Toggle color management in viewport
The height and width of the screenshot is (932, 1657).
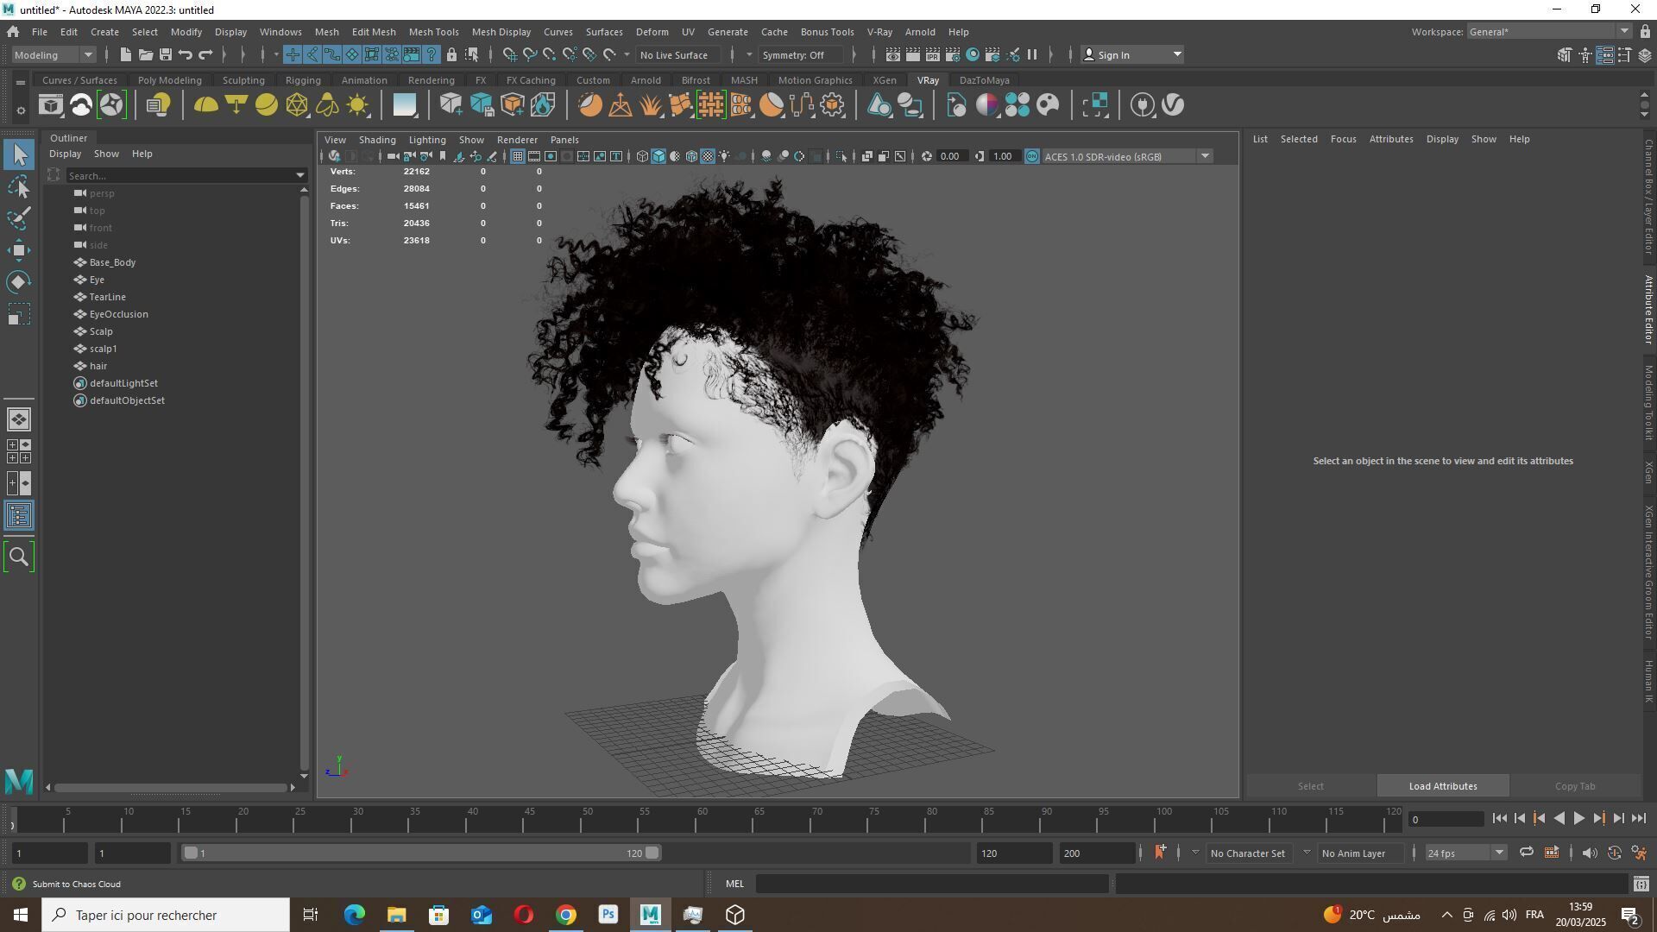(x=1031, y=156)
